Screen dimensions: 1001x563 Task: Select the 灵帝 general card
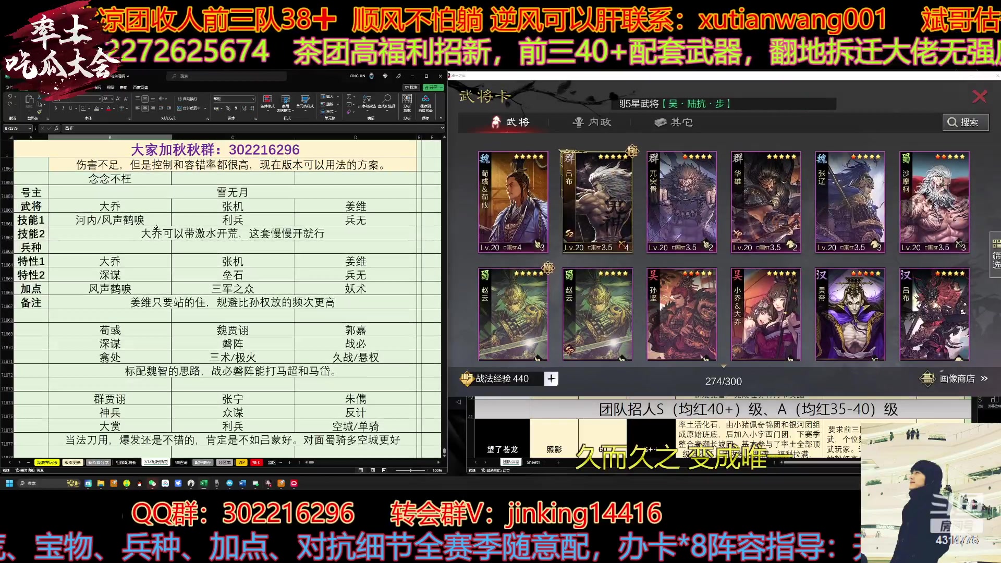[x=850, y=314]
